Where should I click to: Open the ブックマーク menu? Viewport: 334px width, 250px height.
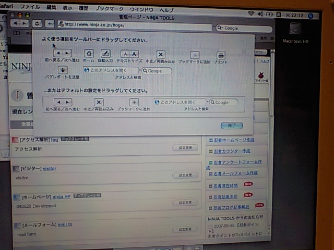tap(109, 9)
